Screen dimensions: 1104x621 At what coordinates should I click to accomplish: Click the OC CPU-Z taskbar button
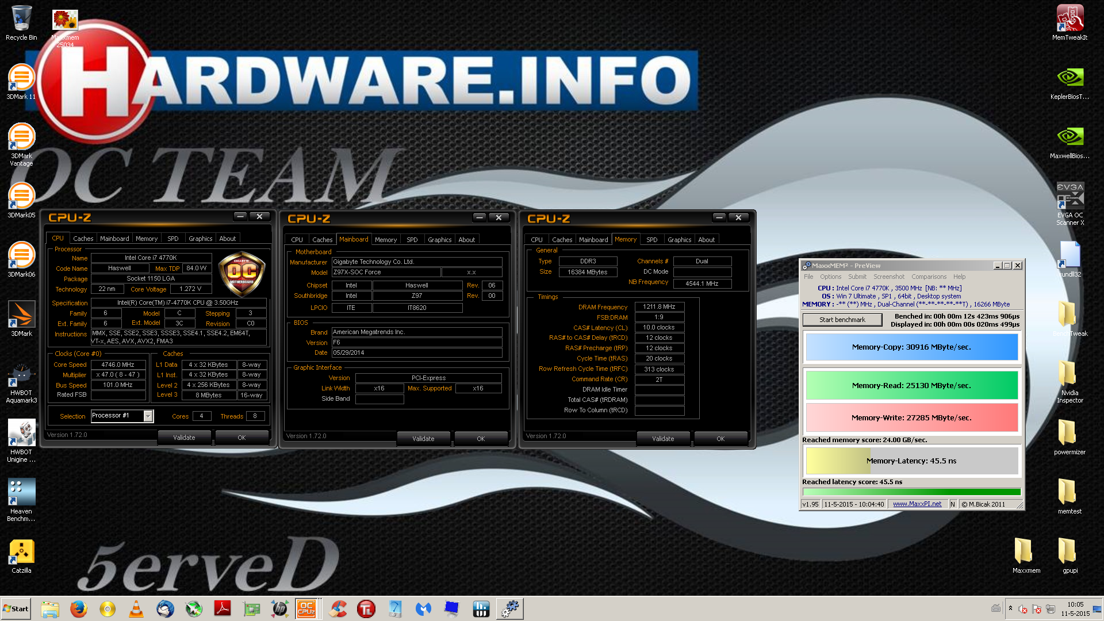pos(306,608)
